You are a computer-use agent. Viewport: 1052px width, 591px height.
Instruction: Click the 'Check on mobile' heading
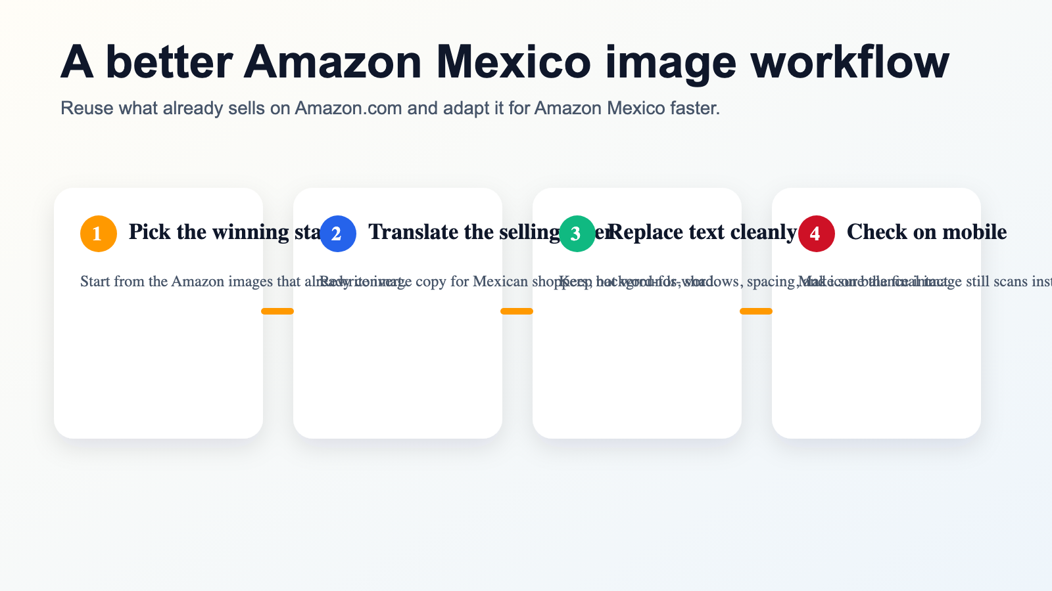click(x=926, y=232)
